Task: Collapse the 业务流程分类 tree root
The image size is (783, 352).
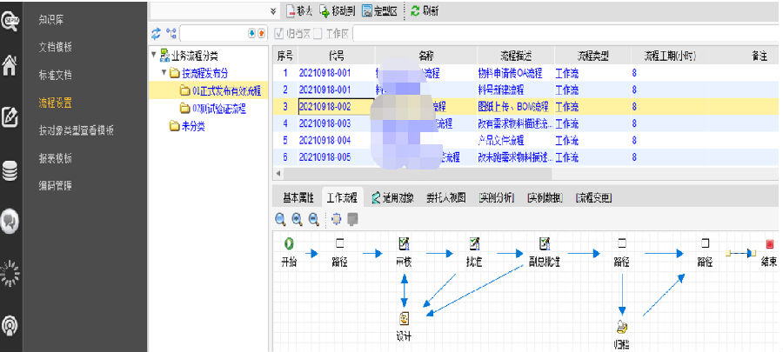Action: pos(154,55)
